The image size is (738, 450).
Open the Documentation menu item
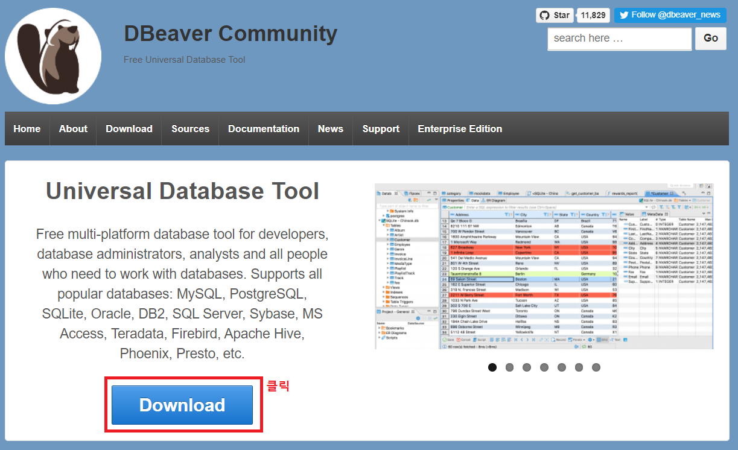pyautogui.click(x=264, y=128)
